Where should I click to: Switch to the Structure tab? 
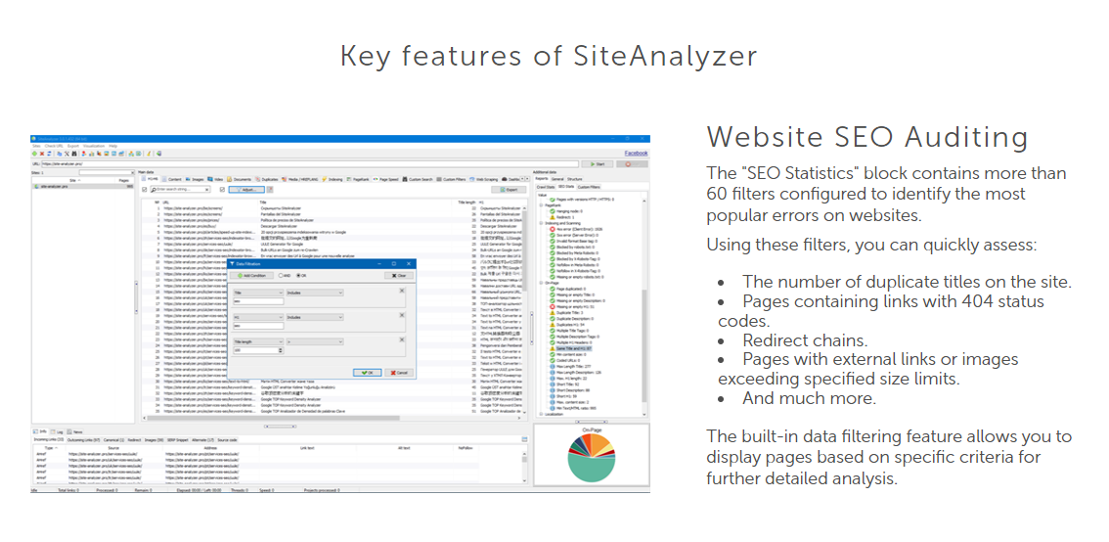574,179
